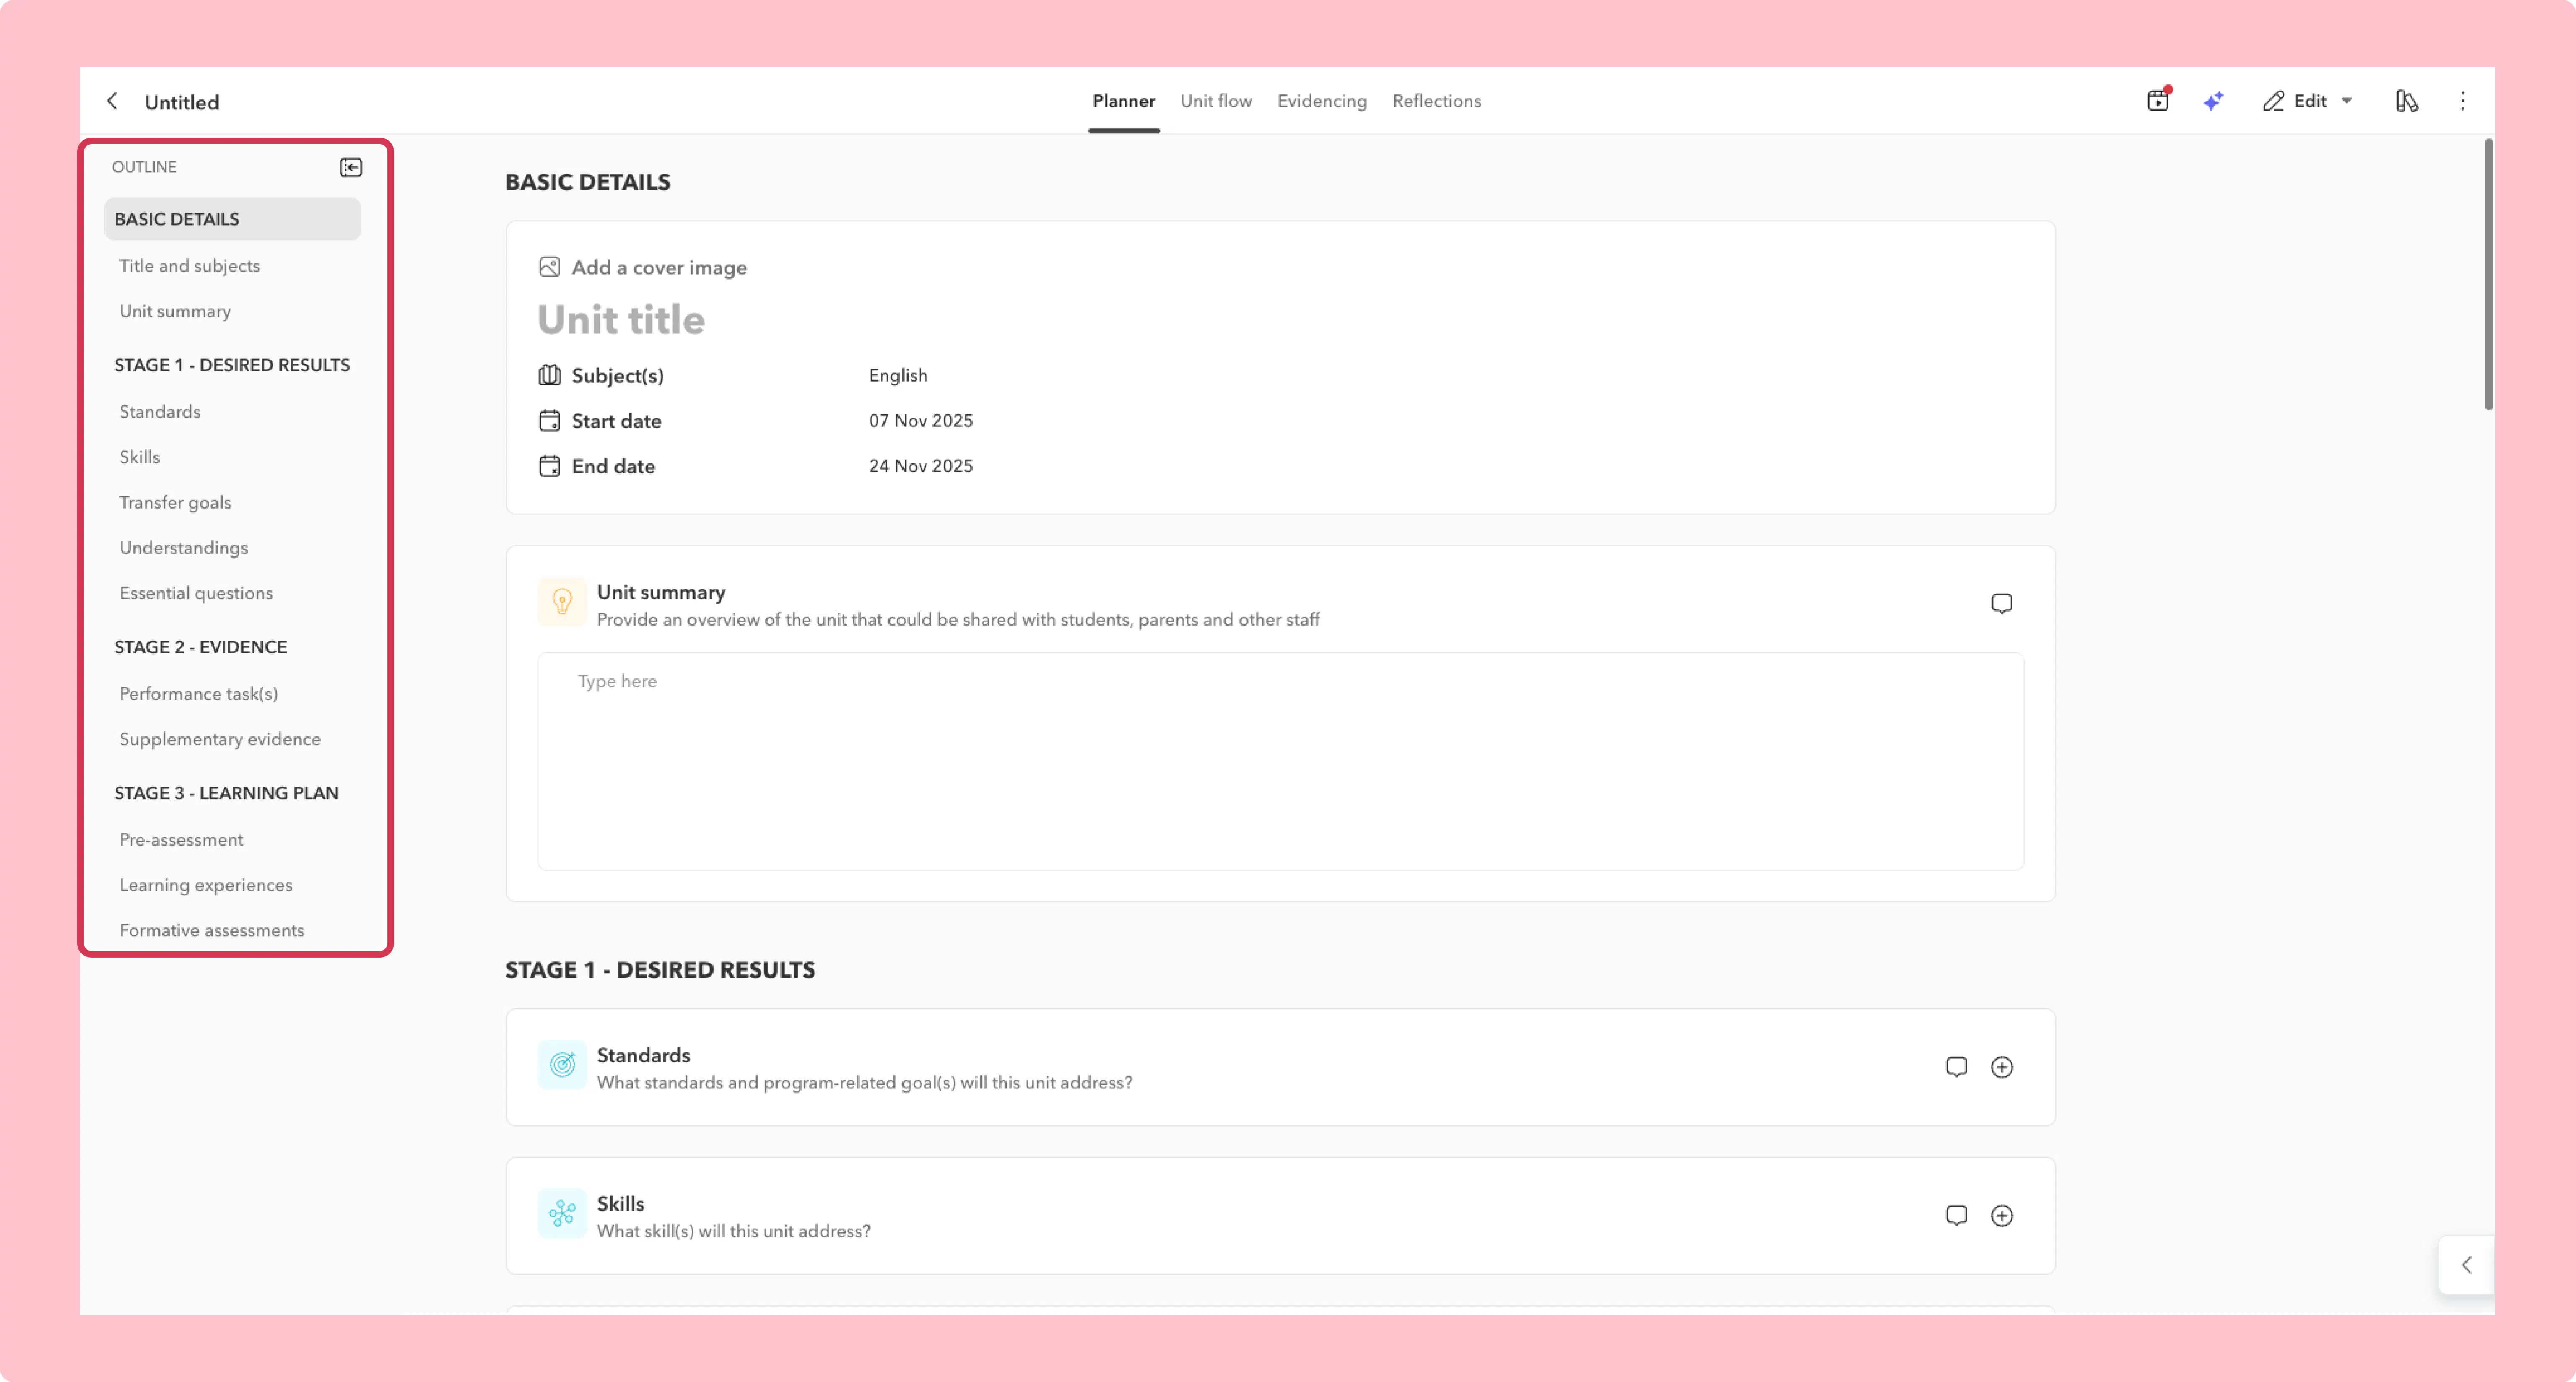
Task: Jump to Standards in the outline
Action: pos(160,412)
